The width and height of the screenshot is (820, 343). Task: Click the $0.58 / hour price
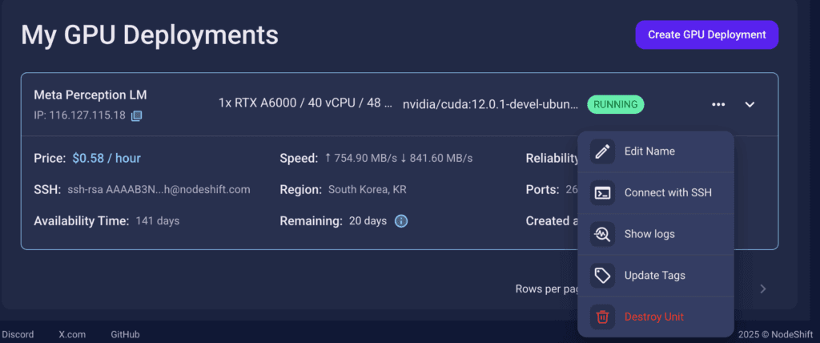(x=107, y=158)
